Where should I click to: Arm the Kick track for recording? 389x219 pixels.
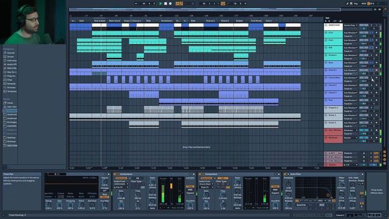377,32
